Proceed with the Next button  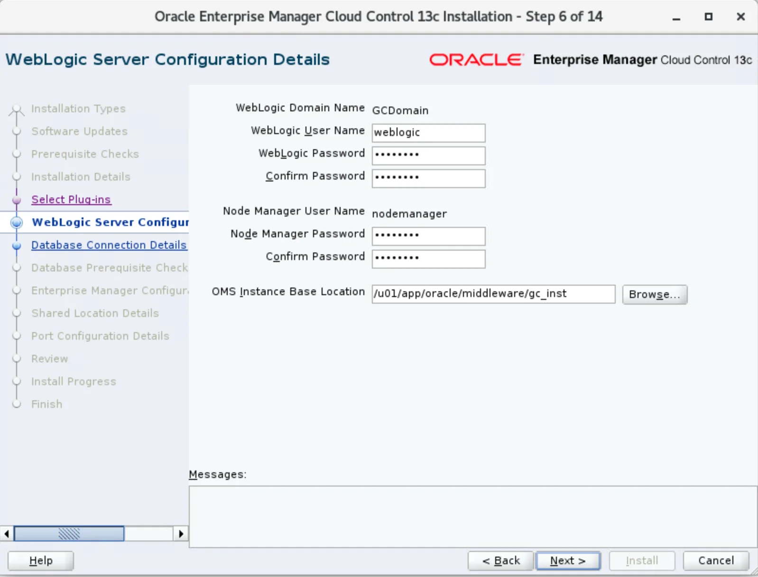coord(567,561)
